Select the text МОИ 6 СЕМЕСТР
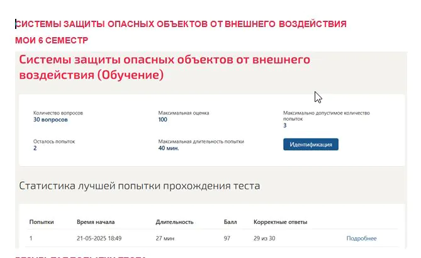Screen dimensions: 421x258 [x=52, y=40]
